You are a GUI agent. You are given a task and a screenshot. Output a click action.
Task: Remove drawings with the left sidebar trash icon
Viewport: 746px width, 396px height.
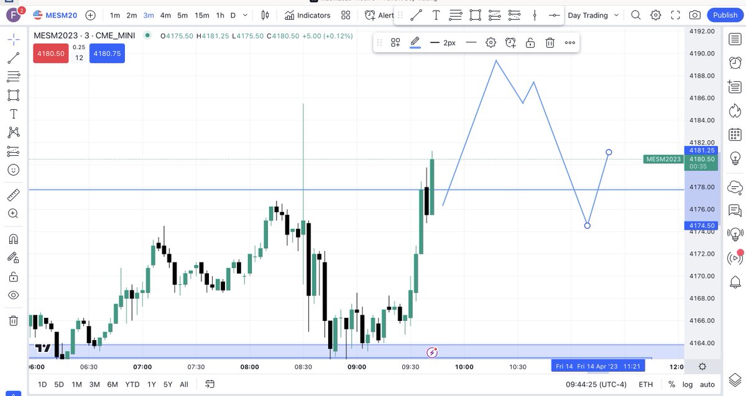point(14,321)
